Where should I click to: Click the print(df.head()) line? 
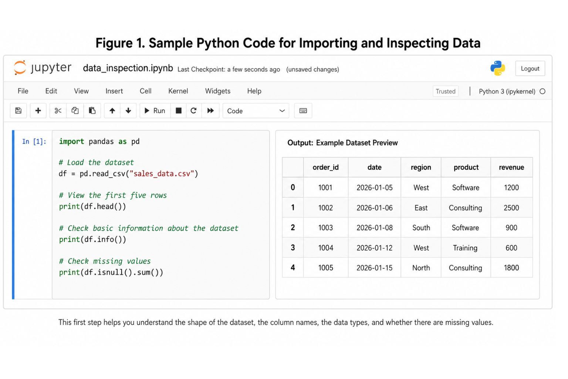pyautogui.click(x=92, y=207)
